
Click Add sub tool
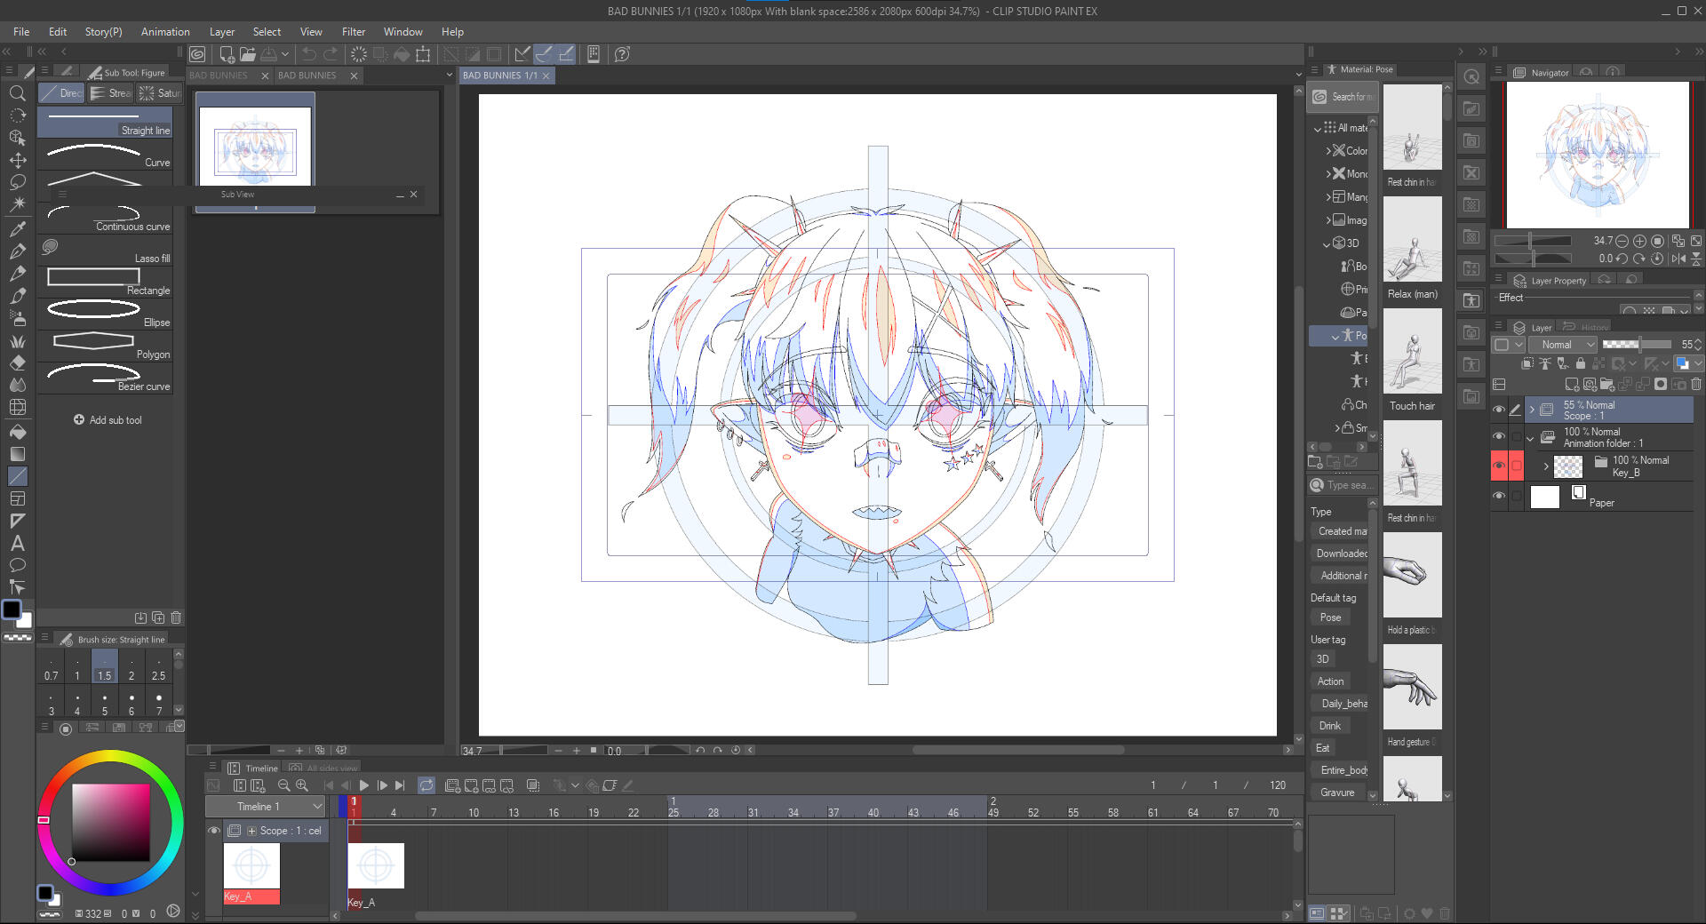click(x=108, y=420)
